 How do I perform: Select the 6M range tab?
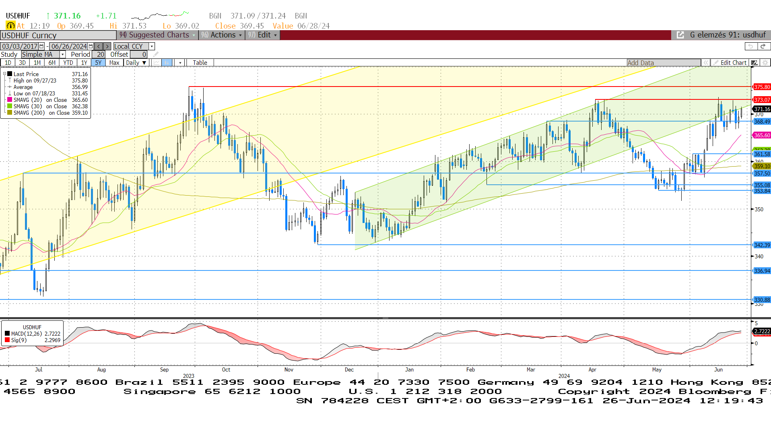[x=52, y=62]
